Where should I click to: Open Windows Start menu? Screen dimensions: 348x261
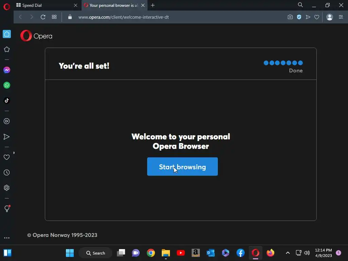(x=70, y=253)
